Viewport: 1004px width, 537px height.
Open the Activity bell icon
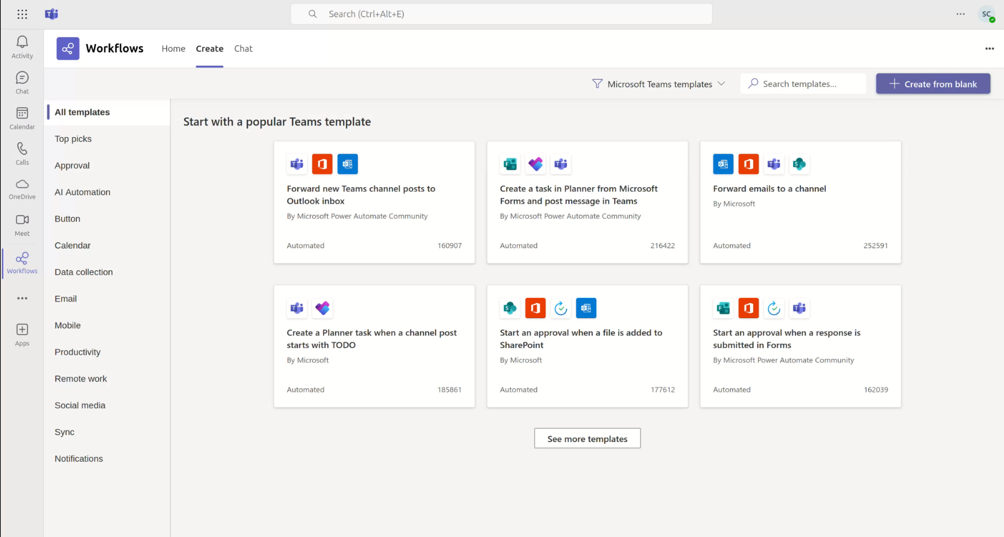[22, 46]
